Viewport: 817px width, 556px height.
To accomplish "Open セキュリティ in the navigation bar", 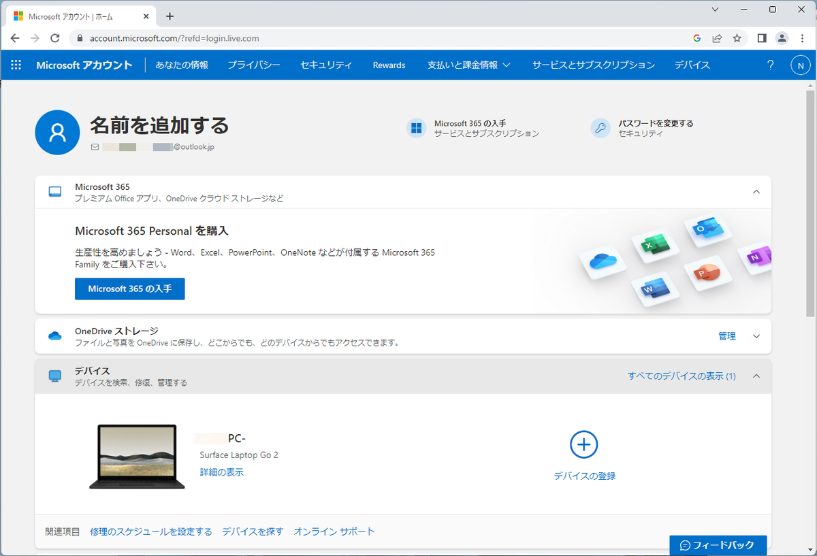I will click(x=327, y=65).
